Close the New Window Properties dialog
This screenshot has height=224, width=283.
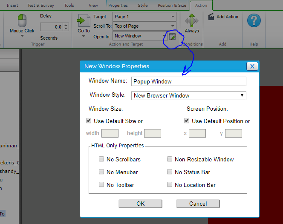(252, 66)
